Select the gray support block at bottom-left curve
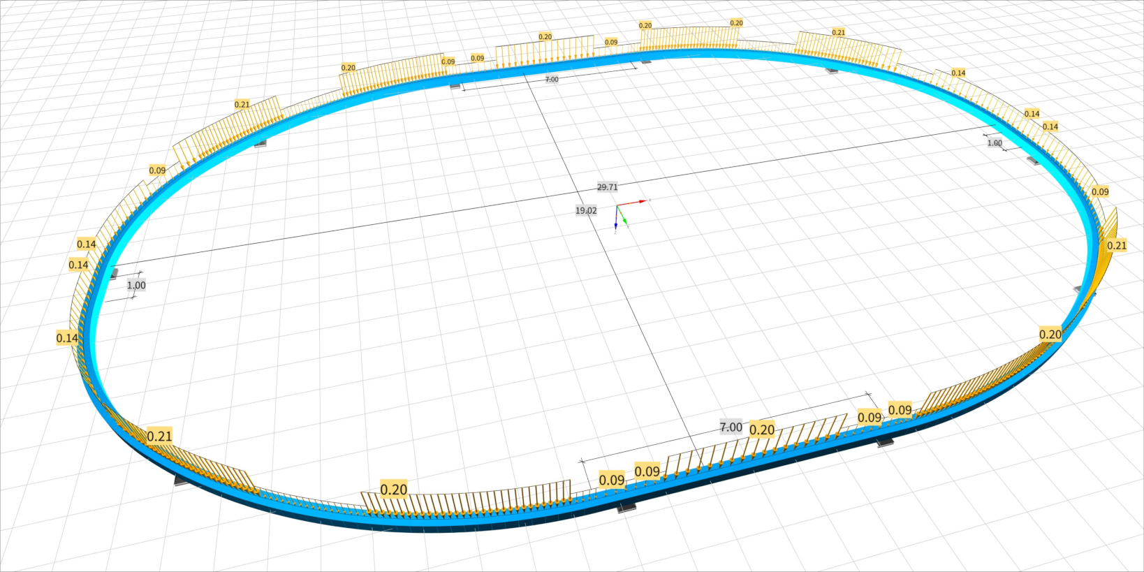Viewport: 1144px width, 572px height. [x=184, y=480]
